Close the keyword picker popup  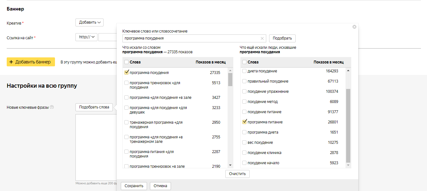click(354, 27)
